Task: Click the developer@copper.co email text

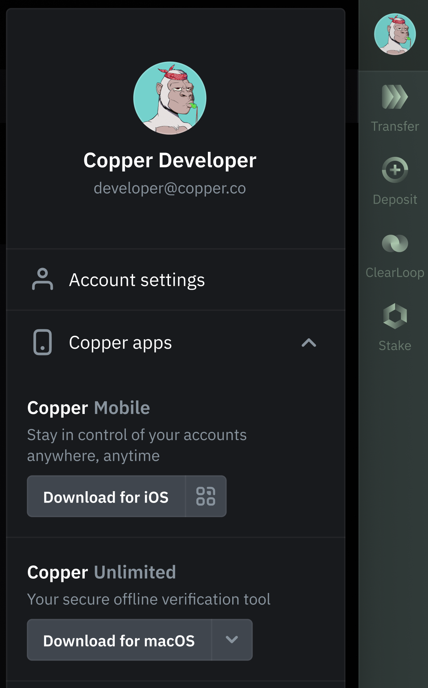Action: click(x=170, y=189)
